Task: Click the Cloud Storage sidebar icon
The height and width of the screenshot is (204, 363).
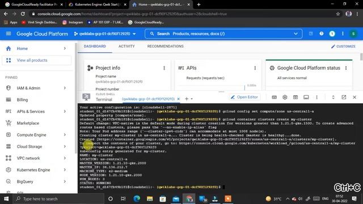Action: (x=9, y=147)
